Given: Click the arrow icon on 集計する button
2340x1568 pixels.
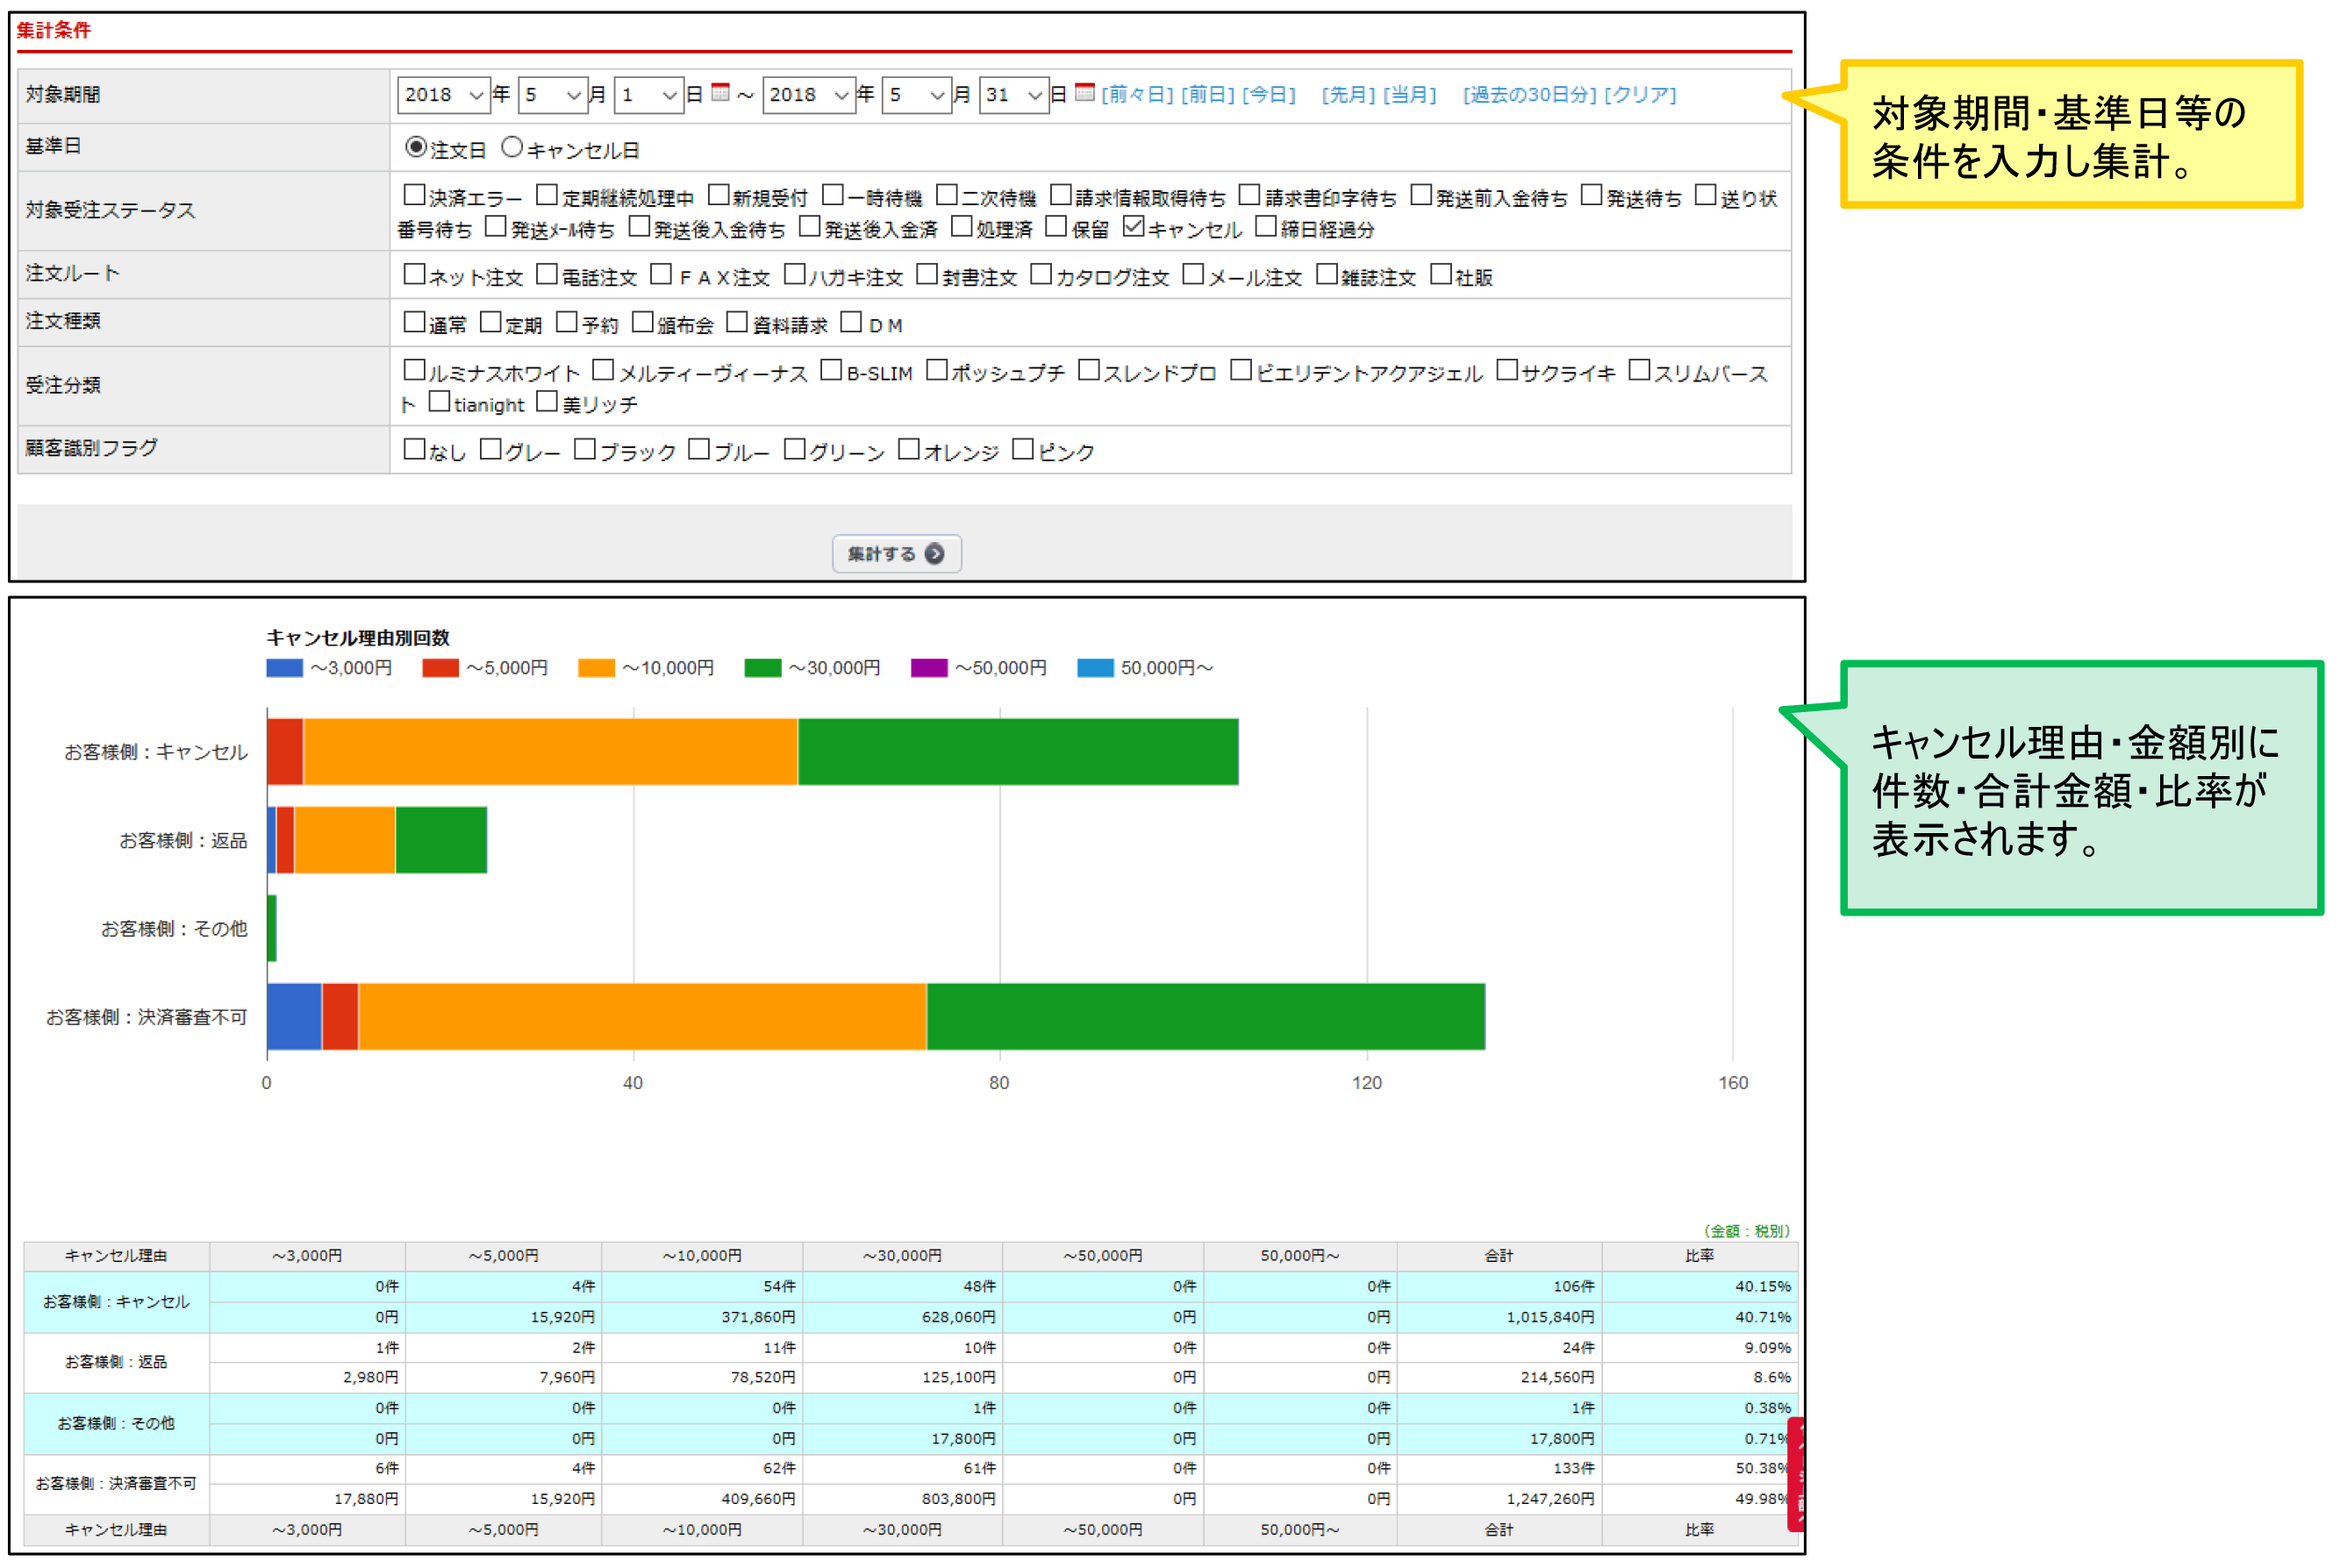Looking at the screenshot, I should tap(934, 554).
